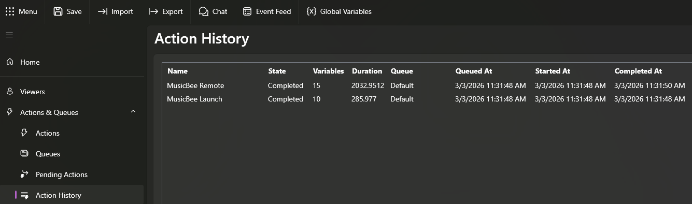The width and height of the screenshot is (692, 204).
Task: Click the Chat bubble icon
Action: (x=204, y=11)
